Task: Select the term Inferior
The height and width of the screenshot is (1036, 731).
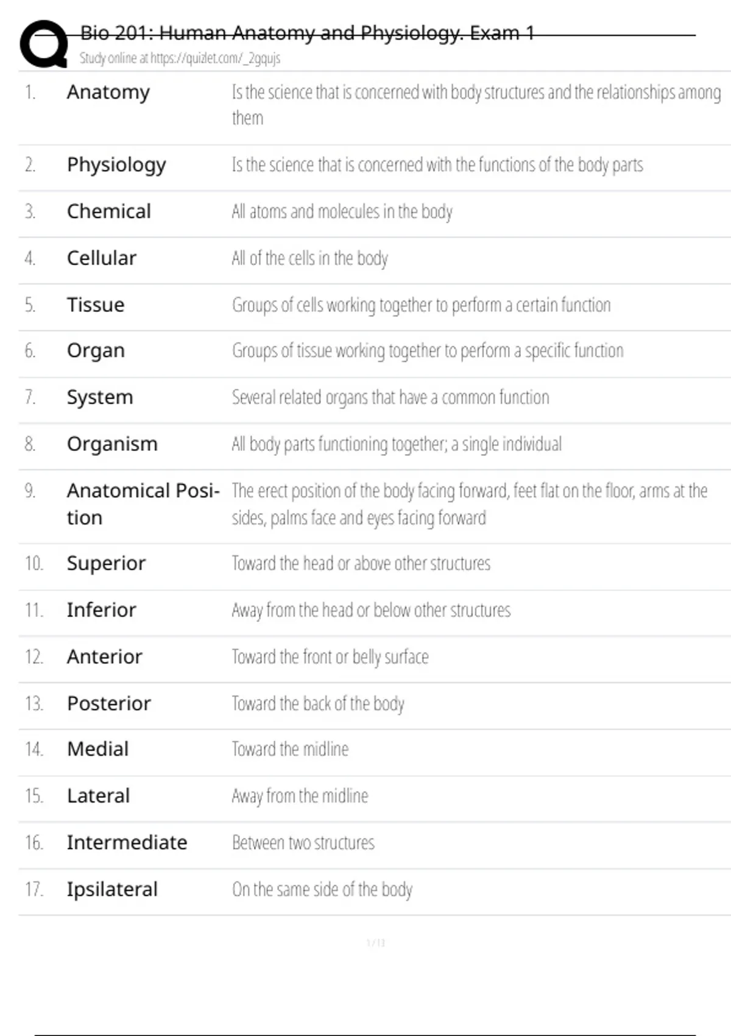Action: point(102,610)
